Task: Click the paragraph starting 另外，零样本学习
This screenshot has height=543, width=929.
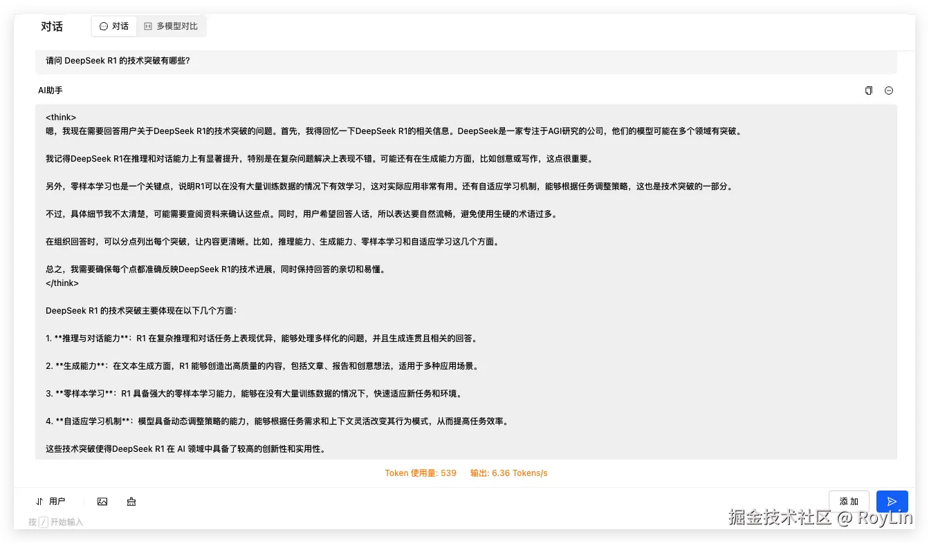Action: click(x=389, y=187)
